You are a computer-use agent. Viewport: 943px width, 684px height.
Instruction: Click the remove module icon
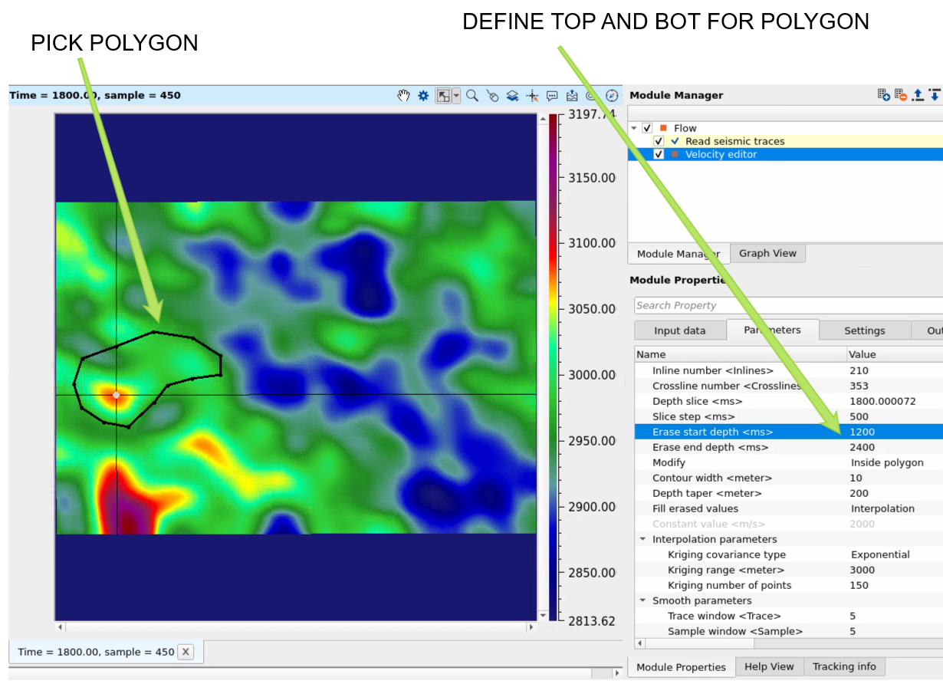pos(901,95)
